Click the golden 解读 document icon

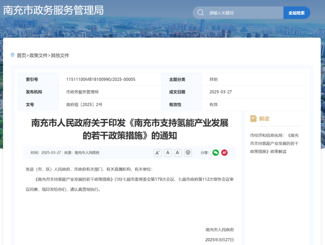point(254,118)
